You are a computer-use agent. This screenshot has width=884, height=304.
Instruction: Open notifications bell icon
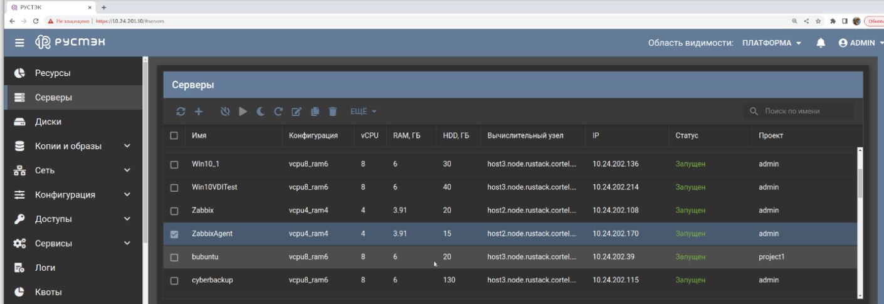click(x=821, y=43)
